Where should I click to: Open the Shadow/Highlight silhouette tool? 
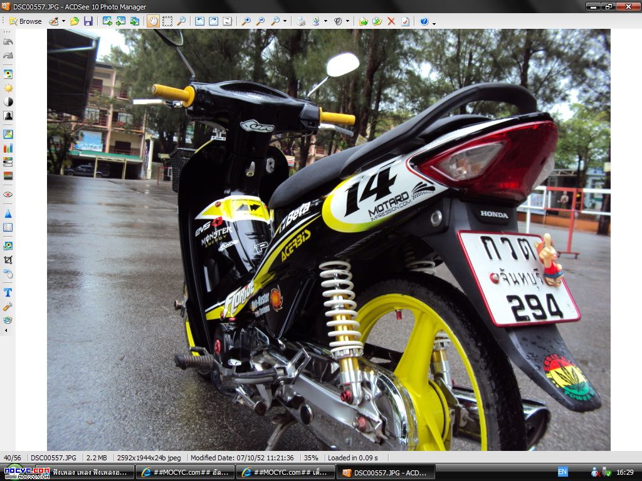coord(8,116)
